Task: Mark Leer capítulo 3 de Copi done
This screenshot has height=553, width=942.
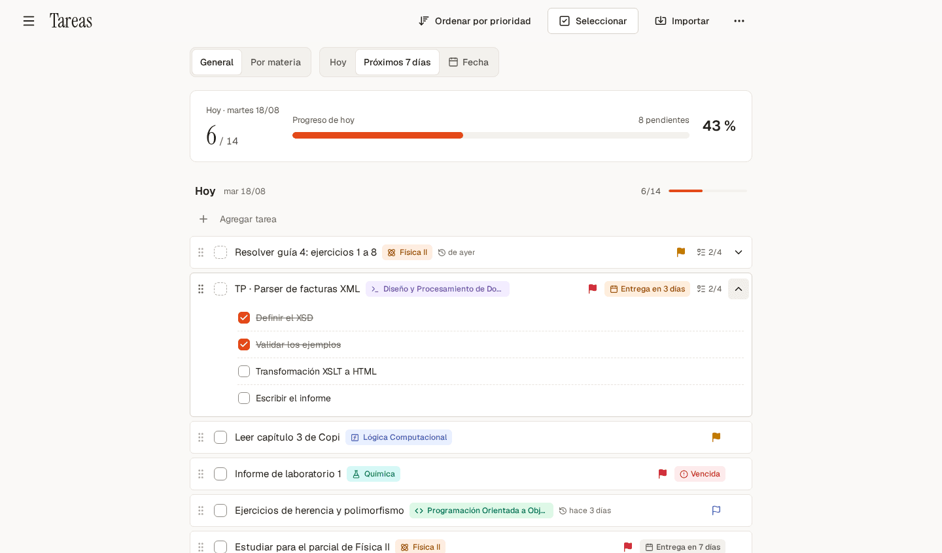Action: [x=220, y=437]
